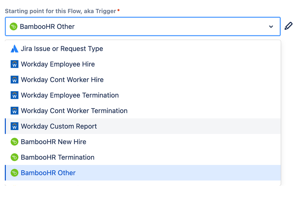Select Jira Issue or Request Type option
This screenshot has height=197, width=303.
[x=62, y=49]
